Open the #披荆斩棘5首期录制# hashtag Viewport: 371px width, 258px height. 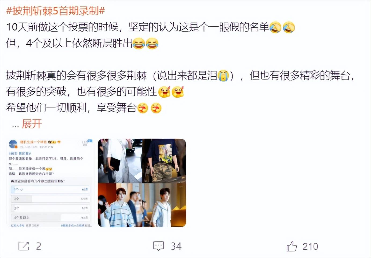pyautogui.click(x=56, y=11)
